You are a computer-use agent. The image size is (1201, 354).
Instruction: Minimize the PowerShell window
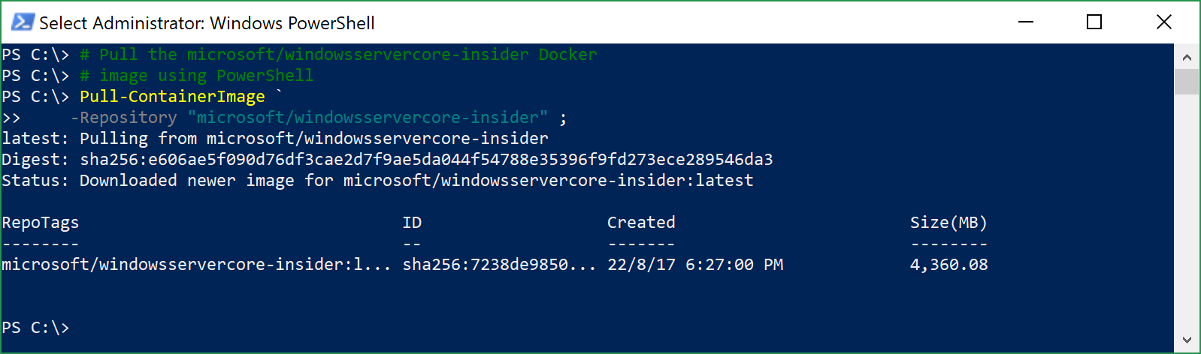1026,22
